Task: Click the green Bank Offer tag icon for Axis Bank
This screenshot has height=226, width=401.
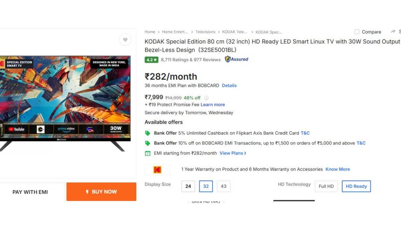Action: pos(148,133)
